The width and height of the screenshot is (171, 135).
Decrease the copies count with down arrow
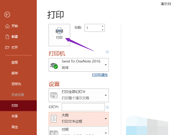[x=102, y=30]
